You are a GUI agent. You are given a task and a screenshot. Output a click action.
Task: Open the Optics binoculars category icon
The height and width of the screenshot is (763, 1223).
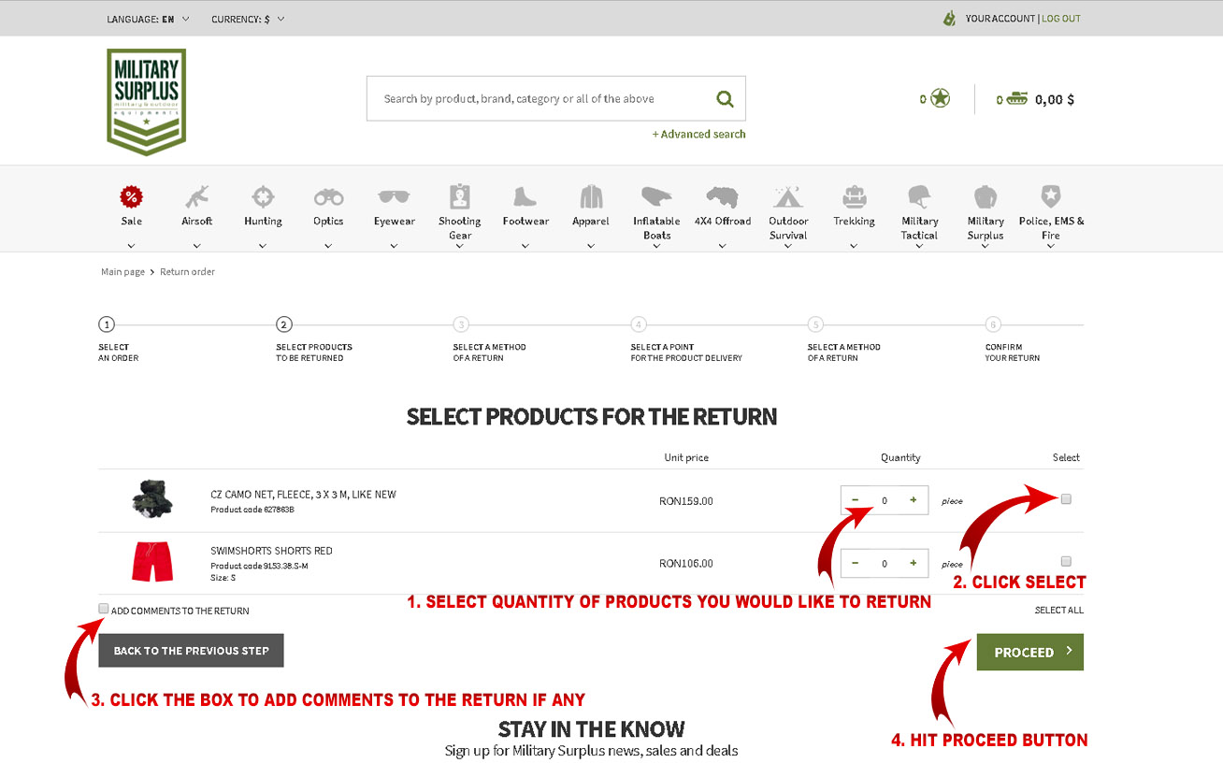coord(328,197)
